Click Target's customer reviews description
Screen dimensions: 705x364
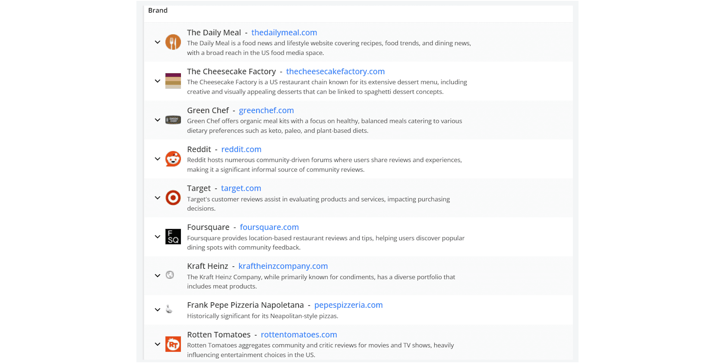click(319, 204)
